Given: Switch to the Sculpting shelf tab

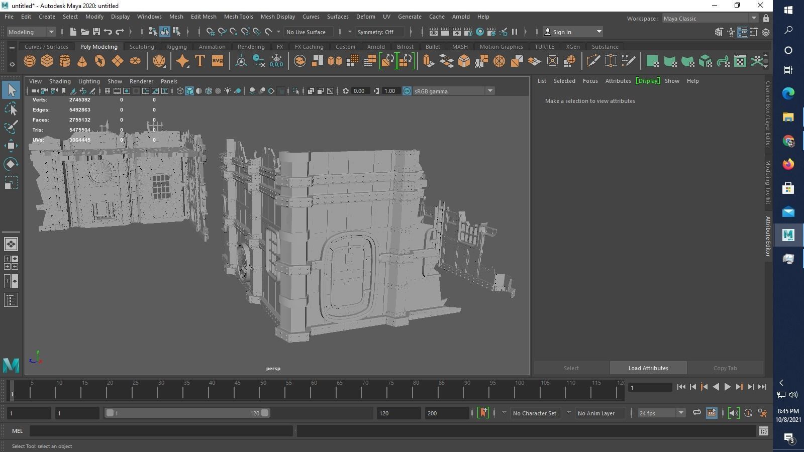Looking at the screenshot, I should 142,47.
